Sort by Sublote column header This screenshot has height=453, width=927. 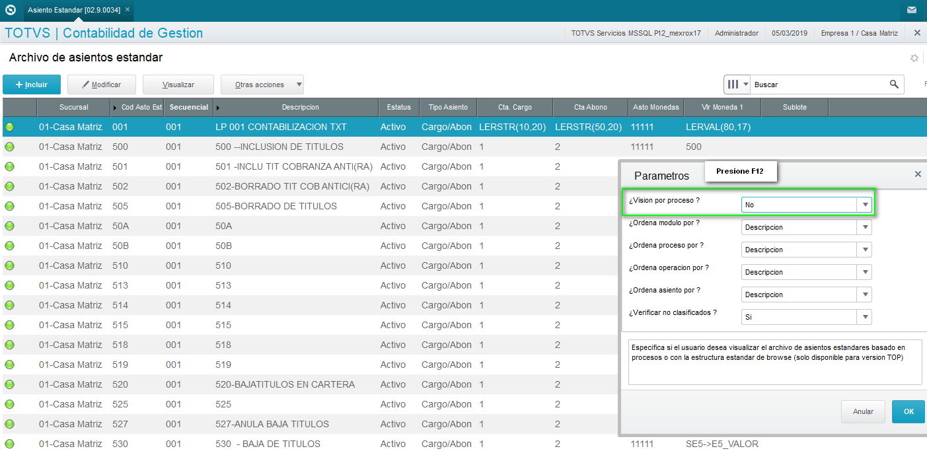click(795, 107)
